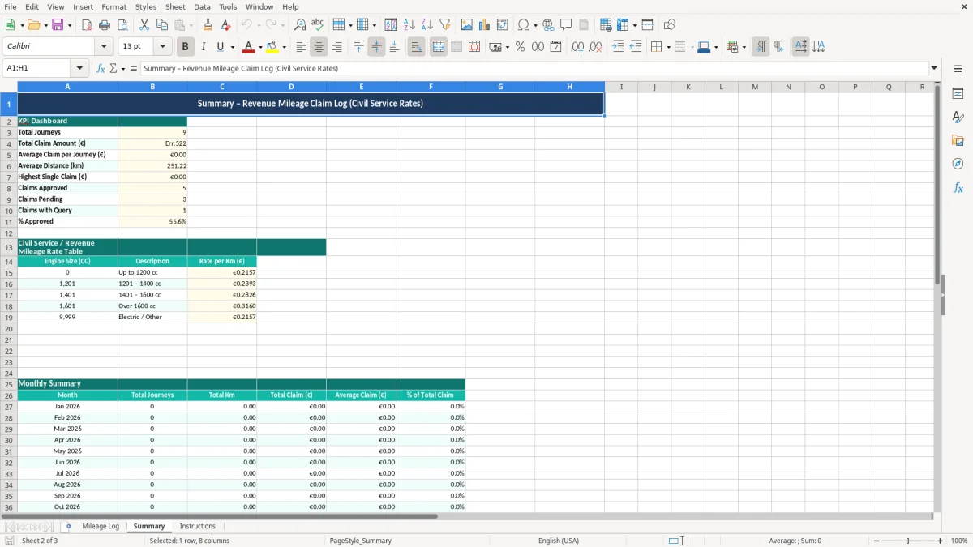The image size is (973, 547).
Task: Open Find & Replace icon
Action: click(x=300, y=25)
